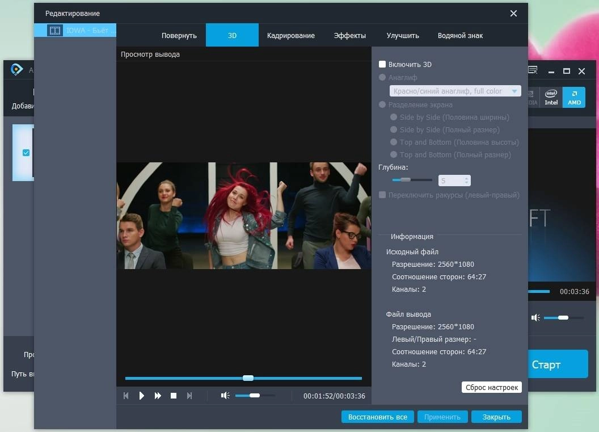
Task: Enable the 'Включить 3D' checkbox
Action: tap(382, 64)
